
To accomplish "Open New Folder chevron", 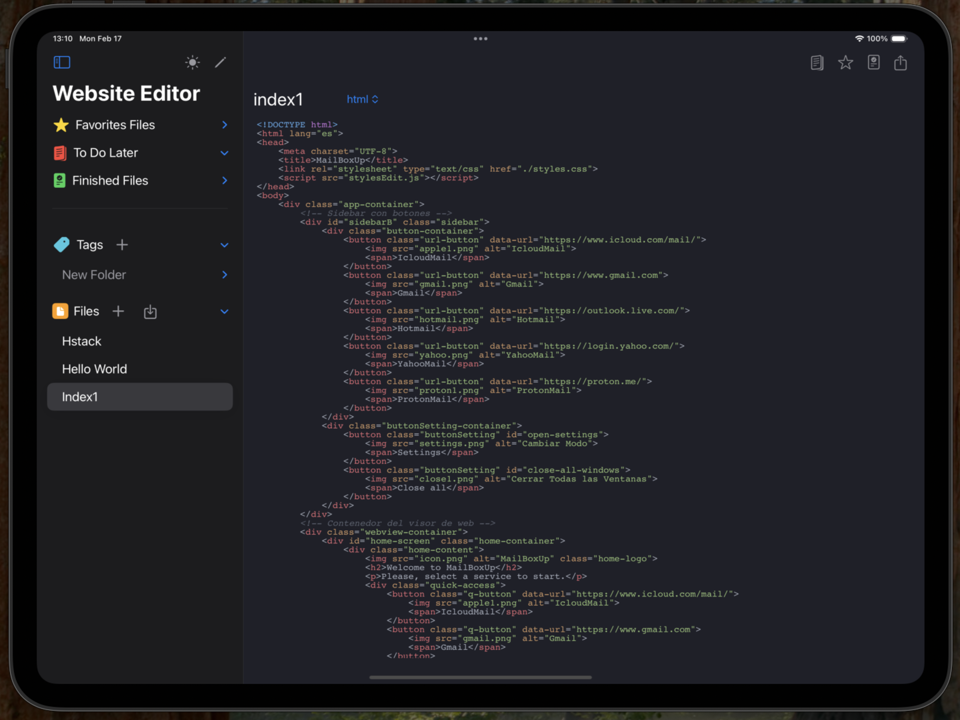I will 225,275.
